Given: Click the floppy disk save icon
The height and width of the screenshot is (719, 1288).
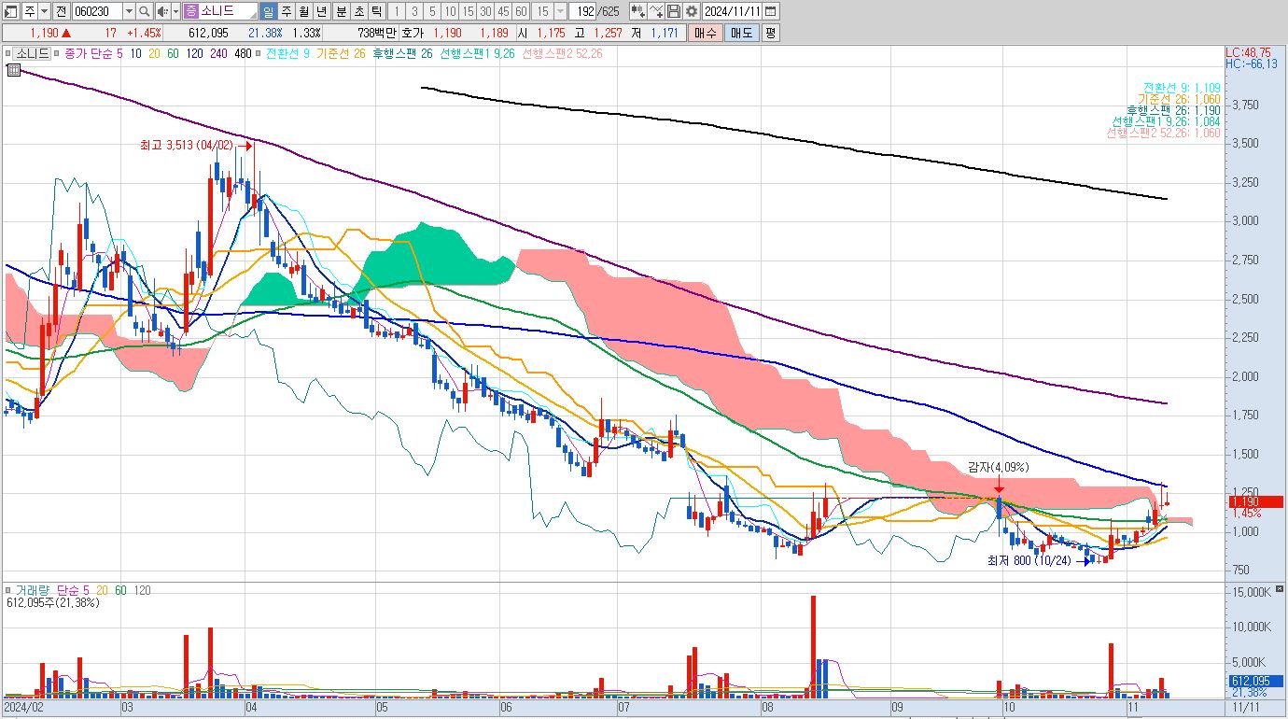Looking at the screenshot, I should tap(674, 11).
